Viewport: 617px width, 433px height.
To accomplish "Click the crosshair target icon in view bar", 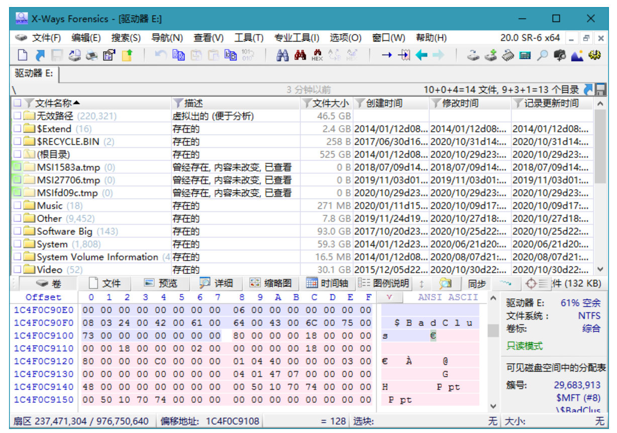I will [531, 284].
